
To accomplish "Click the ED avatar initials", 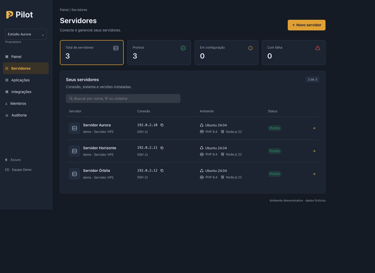I will click(7, 170).
